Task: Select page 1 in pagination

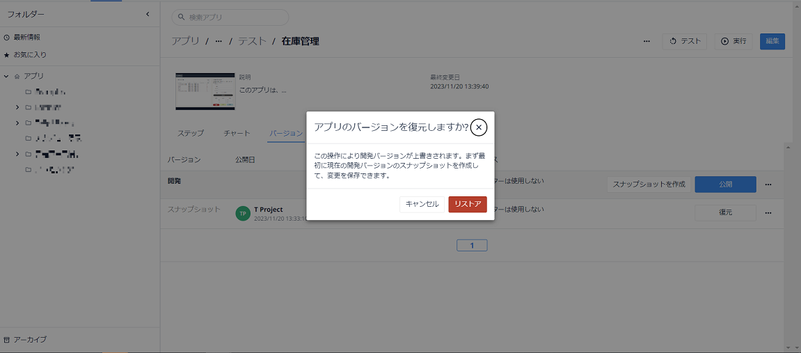Action: coord(472,245)
